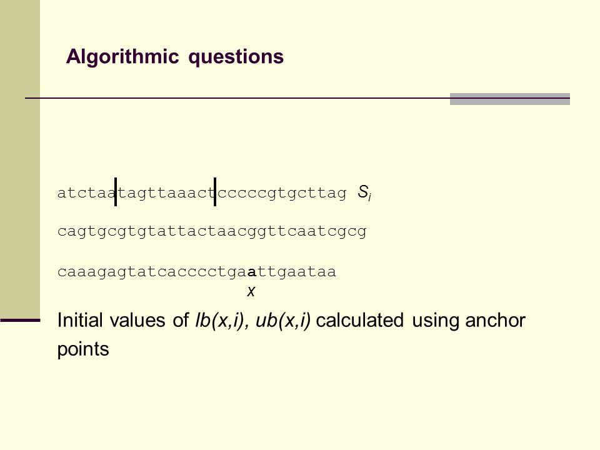Click the 'Algorithmic questions' slide title
Screen dimensions: 600x450
[175, 57]
